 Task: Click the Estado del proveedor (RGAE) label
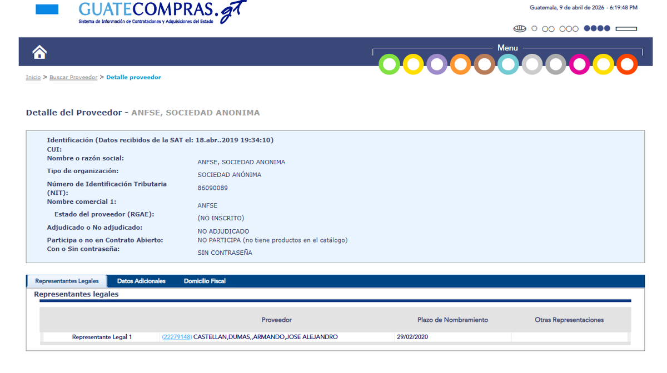pyautogui.click(x=104, y=214)
